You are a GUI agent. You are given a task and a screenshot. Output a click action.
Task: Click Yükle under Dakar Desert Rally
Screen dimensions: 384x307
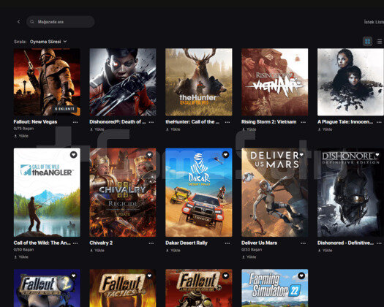tap(173, 251)
